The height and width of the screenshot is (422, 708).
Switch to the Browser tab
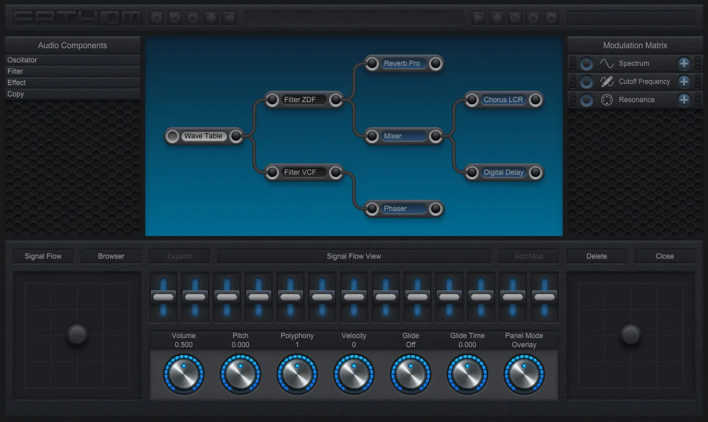coord(111,256)
